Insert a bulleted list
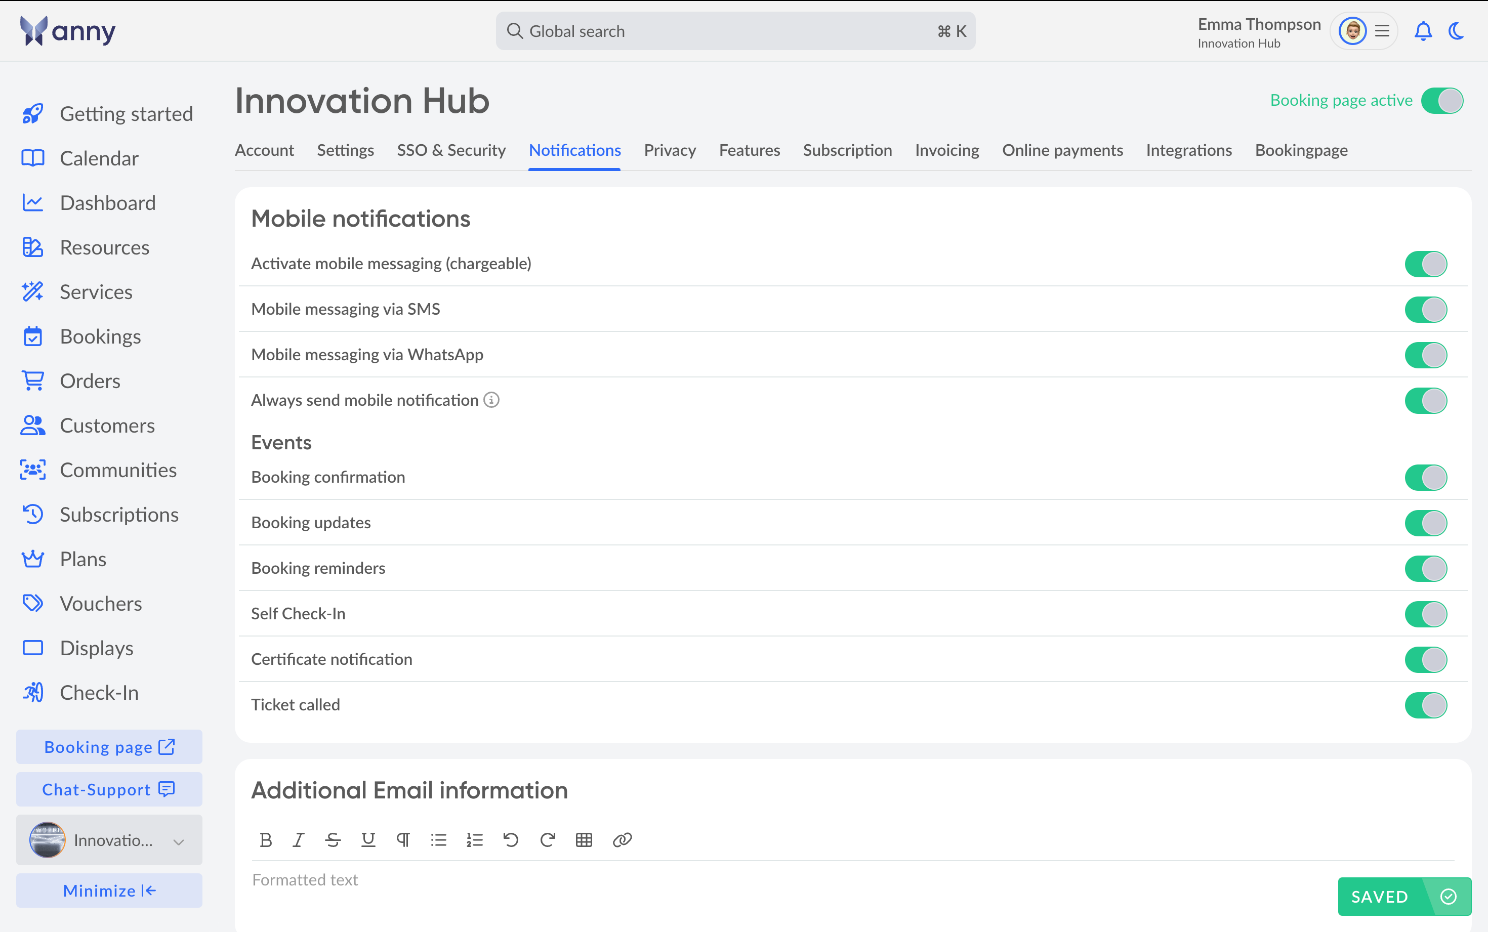The height and width of the screenshot is (932, 1488). point(438,839)
